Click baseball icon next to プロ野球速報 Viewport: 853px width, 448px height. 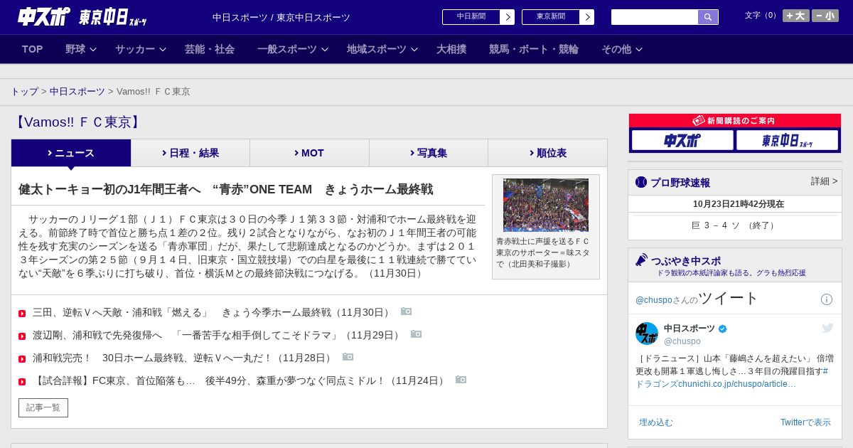(x=641, y=182)
